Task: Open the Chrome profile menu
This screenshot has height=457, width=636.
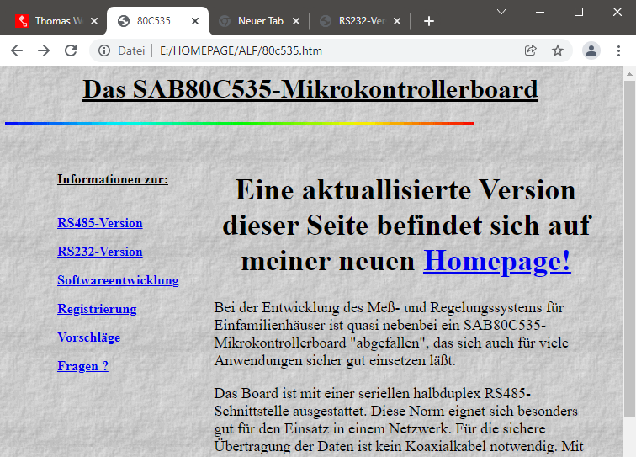Action: pyautogui.click(x=591, y=50)
